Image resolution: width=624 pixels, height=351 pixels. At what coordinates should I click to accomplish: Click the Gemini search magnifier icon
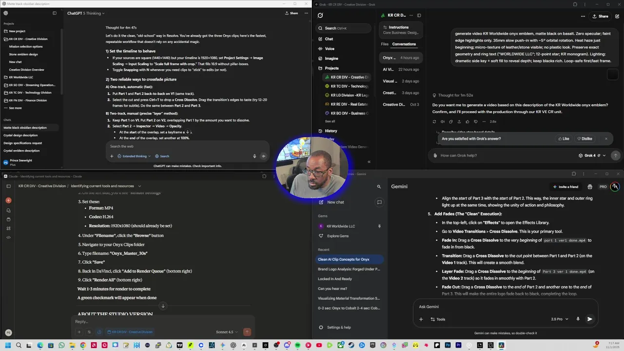click(379, 187)
